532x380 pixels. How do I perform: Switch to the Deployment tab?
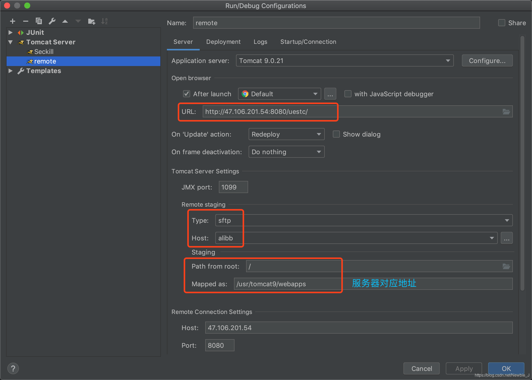[x=224, y=42]
